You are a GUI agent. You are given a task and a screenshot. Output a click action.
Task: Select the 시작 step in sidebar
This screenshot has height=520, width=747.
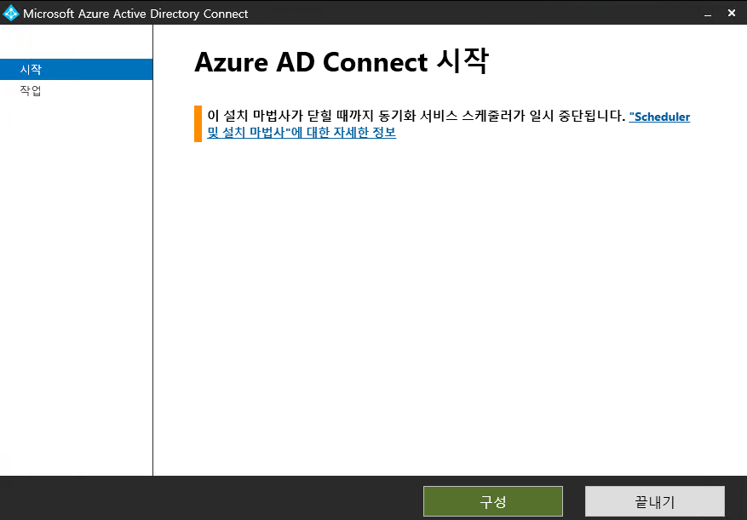pos(76,70)
